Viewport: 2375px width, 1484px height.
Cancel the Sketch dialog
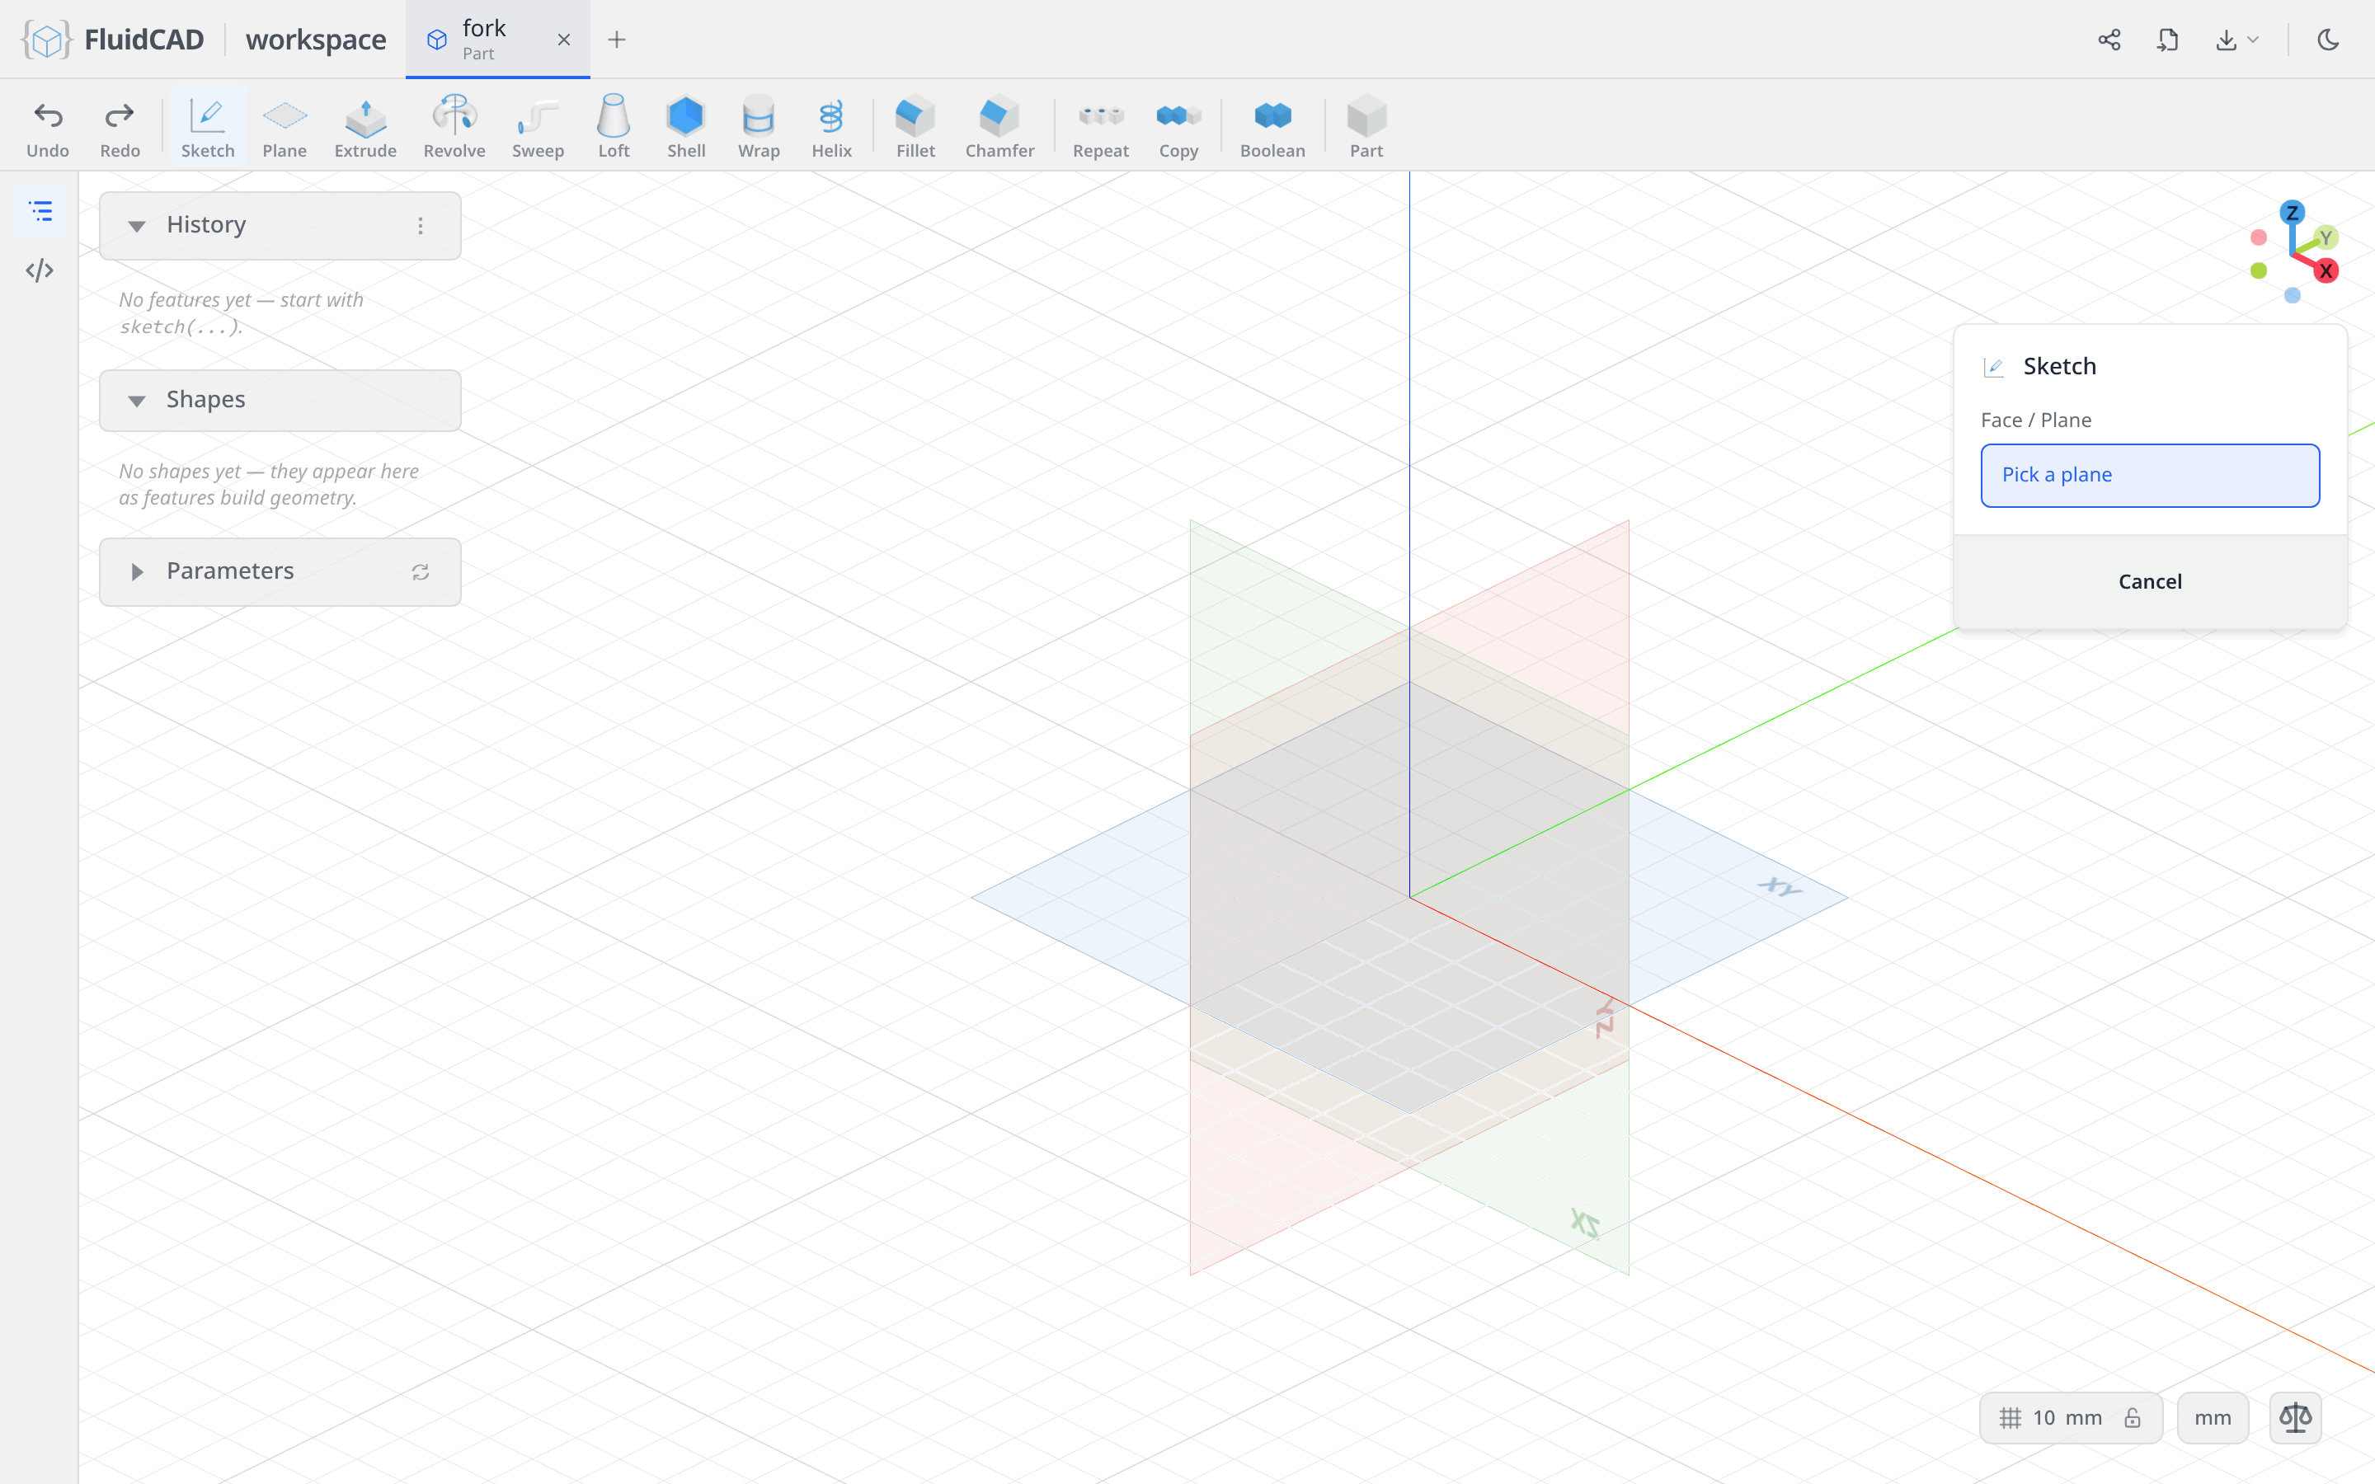click(2149, 582)
